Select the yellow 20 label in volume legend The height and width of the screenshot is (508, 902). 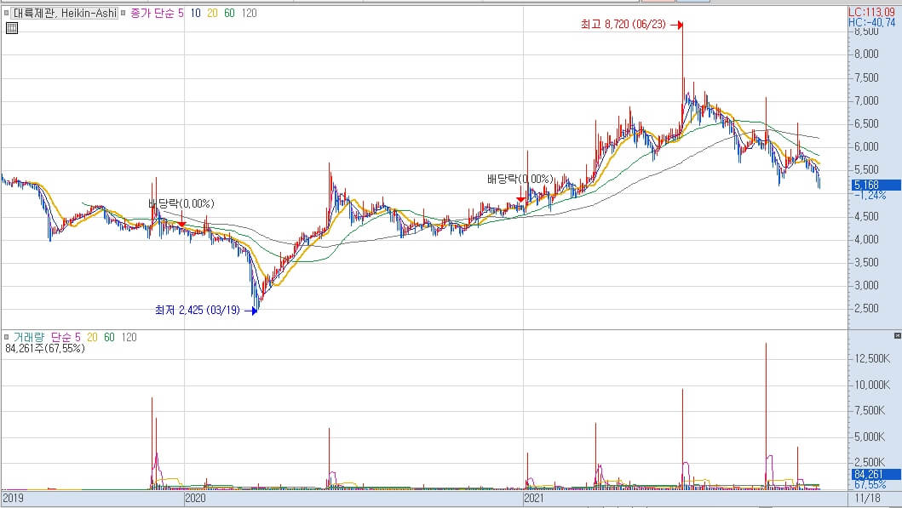(92, 337)
